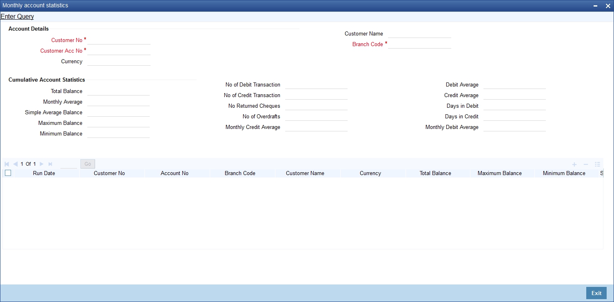Focus the Customer Acc No input field
The height and width of the screenshot is (302, 614).
click(x=119, y=51)
